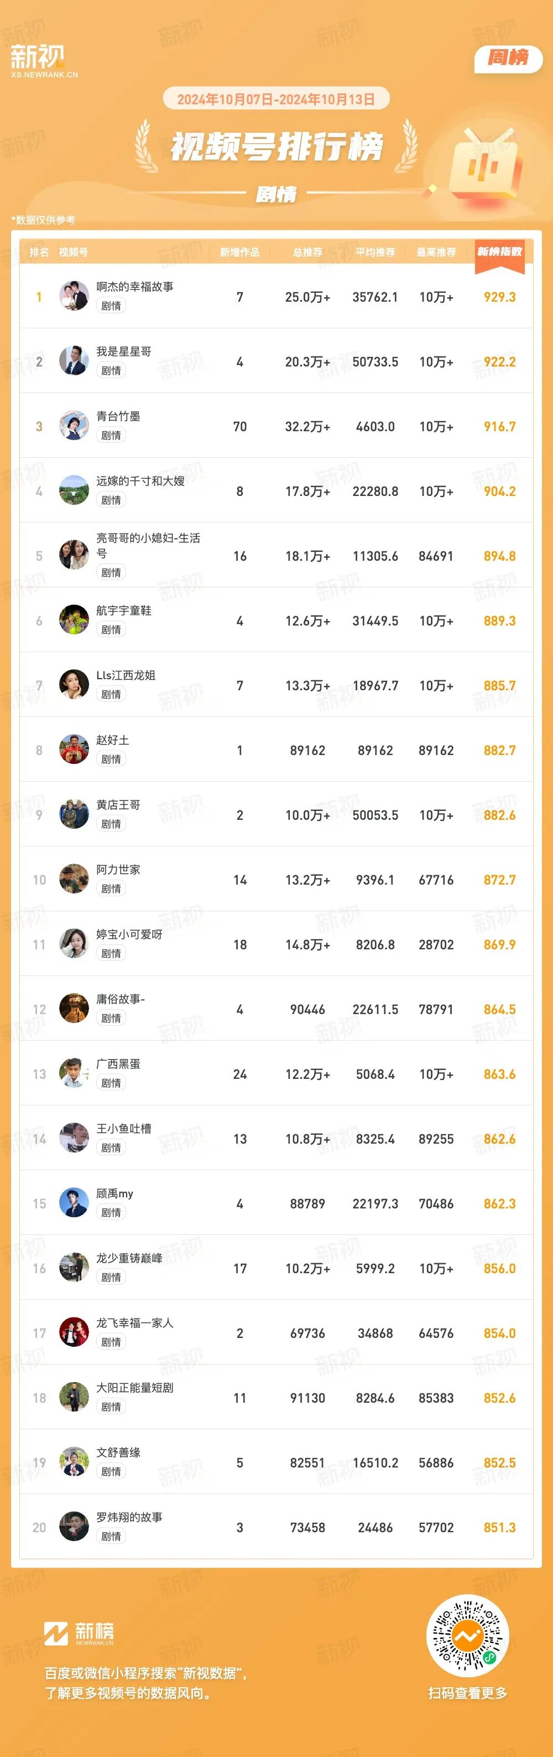This screenshot has width=553, height=1757.
Task: Open account 我是星星哥
Action: [x=123, y=352]
